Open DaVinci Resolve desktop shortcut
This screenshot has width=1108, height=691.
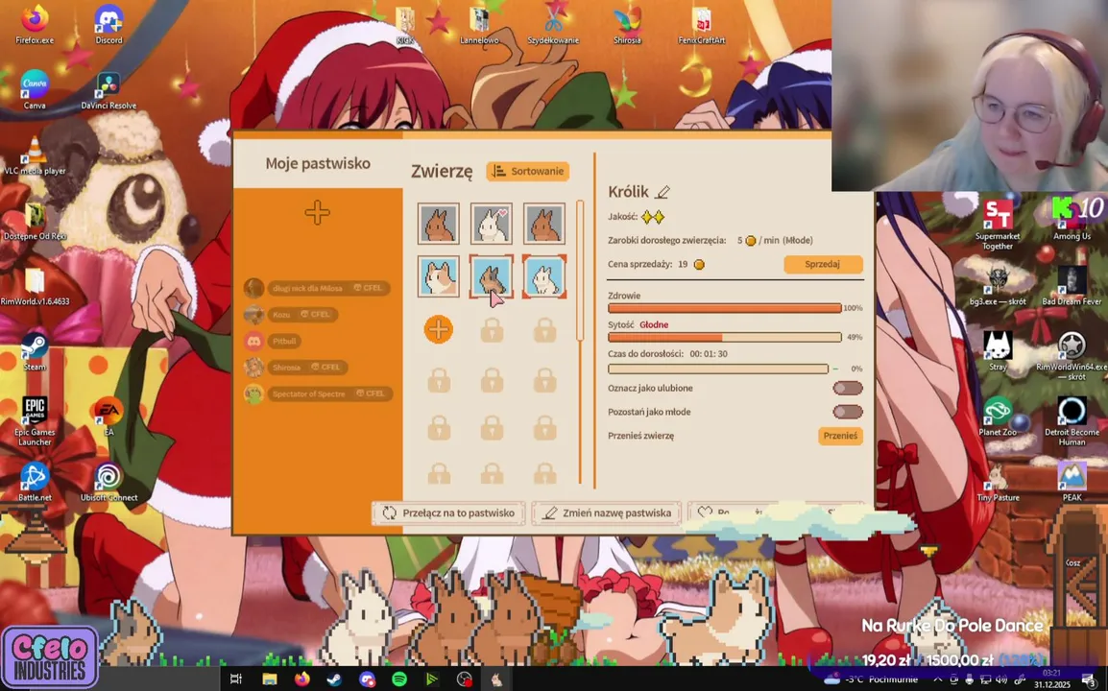coord(108,89)
